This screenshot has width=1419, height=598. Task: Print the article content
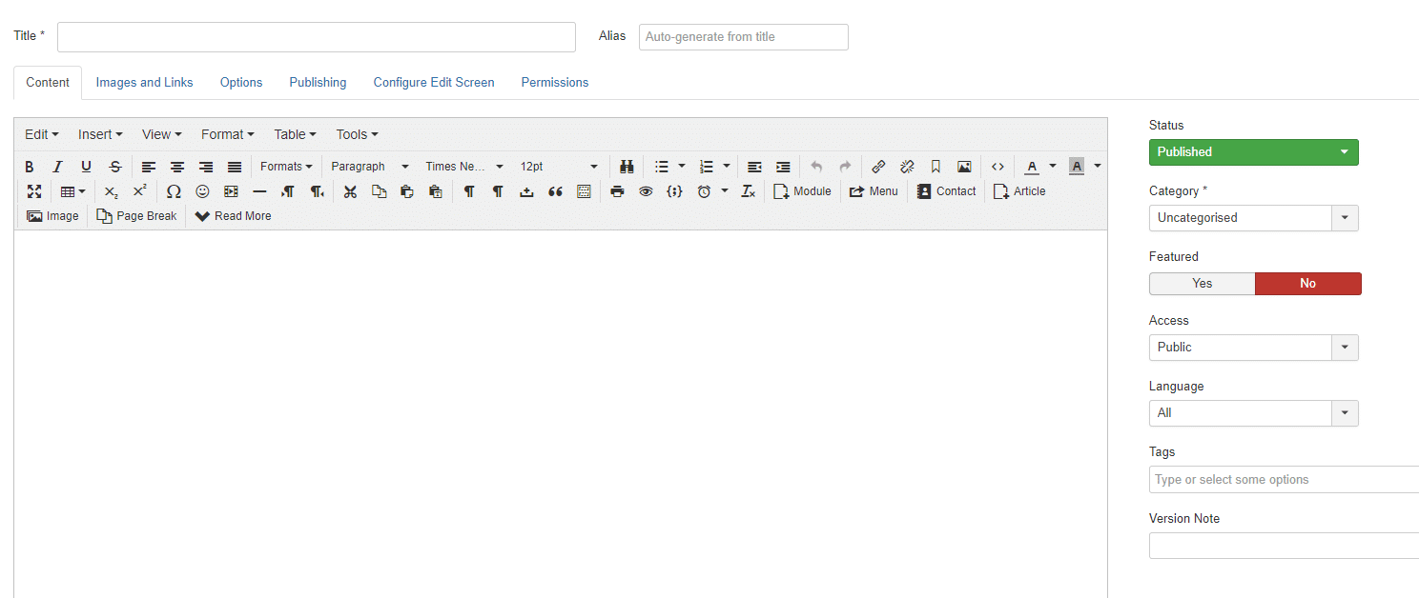point(617,190)
